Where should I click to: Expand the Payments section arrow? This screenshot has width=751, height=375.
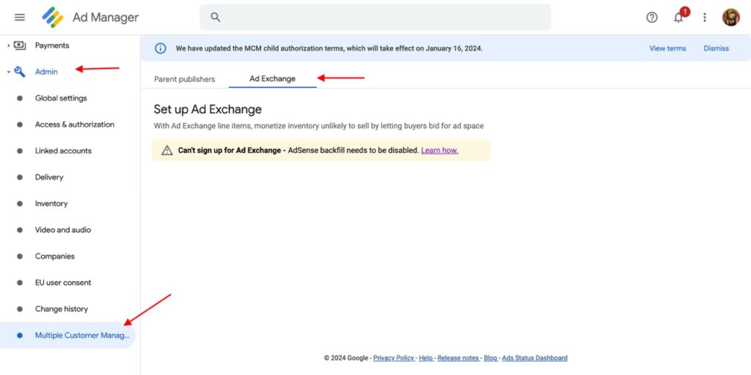click(x=8, y=45)
